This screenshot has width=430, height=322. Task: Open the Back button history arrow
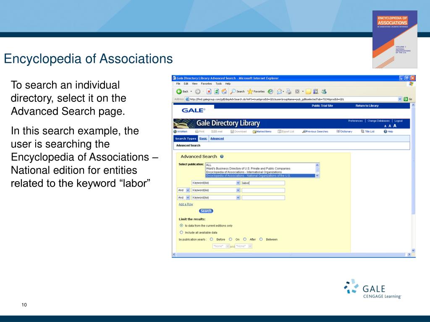tap(191, 91)
